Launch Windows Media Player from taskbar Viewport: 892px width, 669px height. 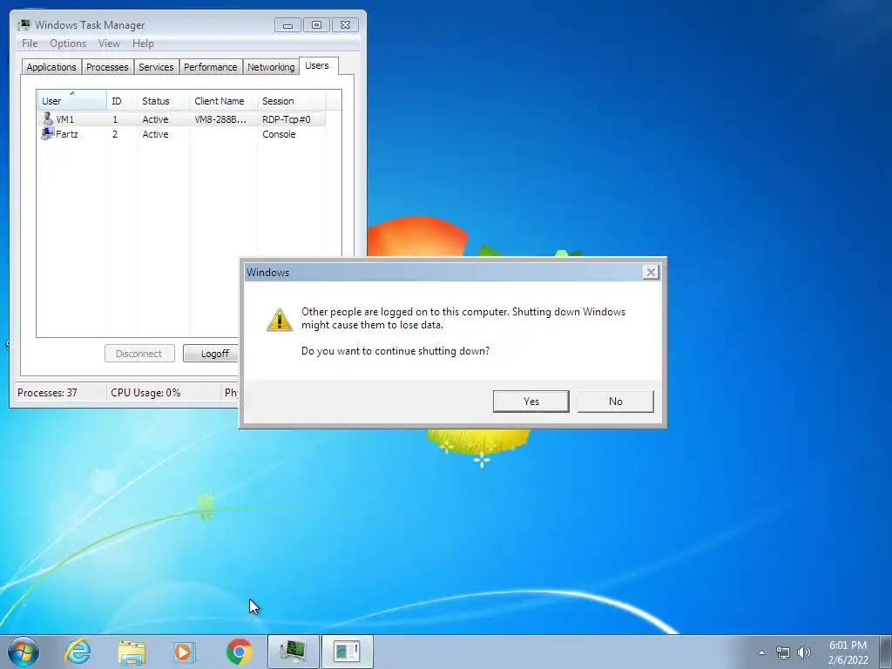[x=185, y=652]
